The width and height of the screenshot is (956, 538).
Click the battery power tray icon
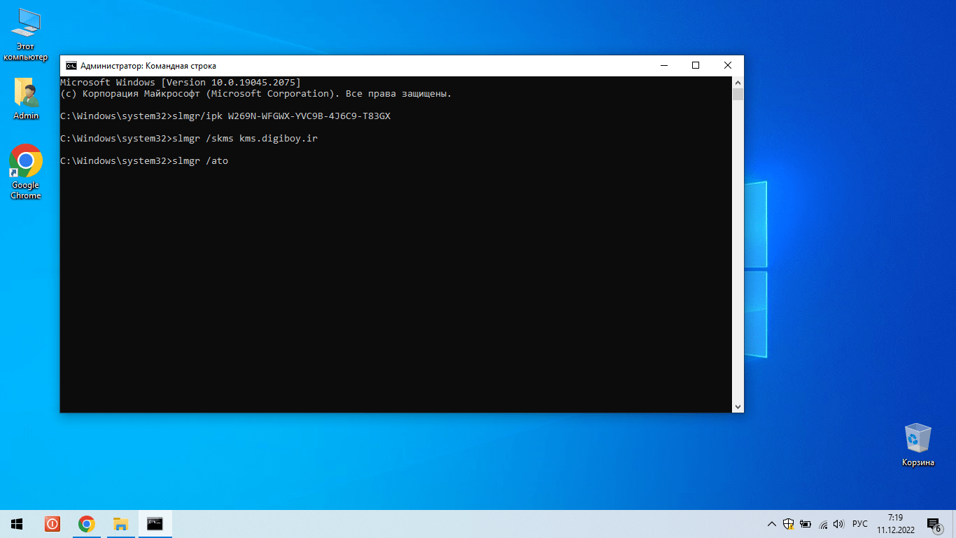pos(806,524)
